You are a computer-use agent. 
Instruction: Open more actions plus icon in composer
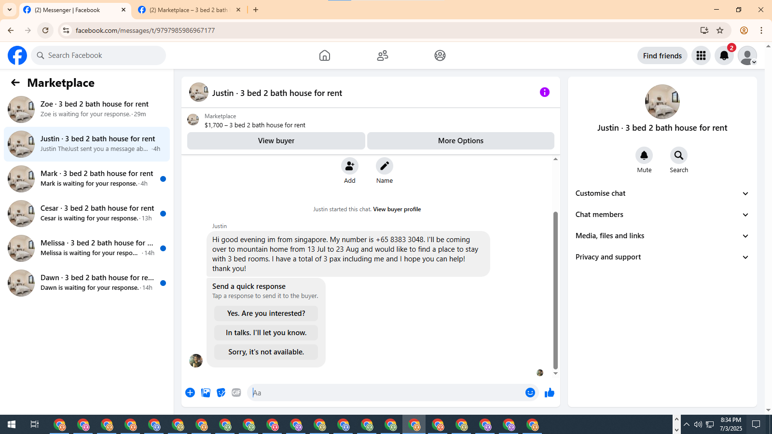[190, 393]
